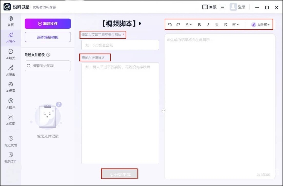This screenshot has width=283, height=186.
Task: Click the 客服 customer service icon
Action: click(x=209, y=7)
